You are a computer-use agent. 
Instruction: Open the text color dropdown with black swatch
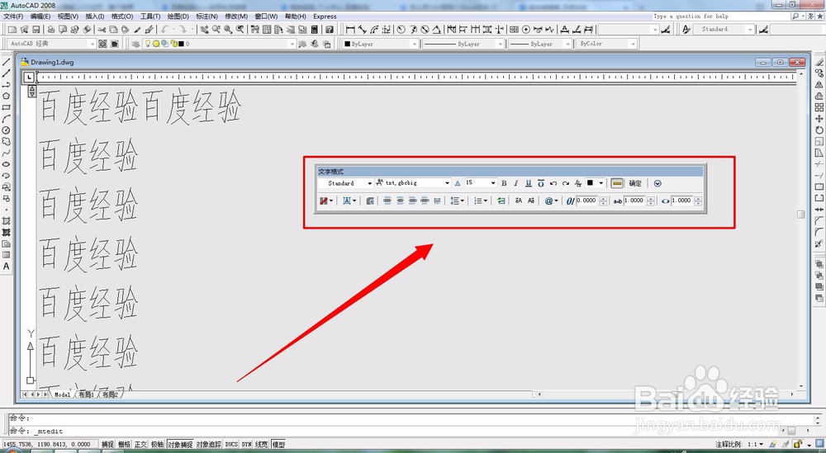[595, 183]
